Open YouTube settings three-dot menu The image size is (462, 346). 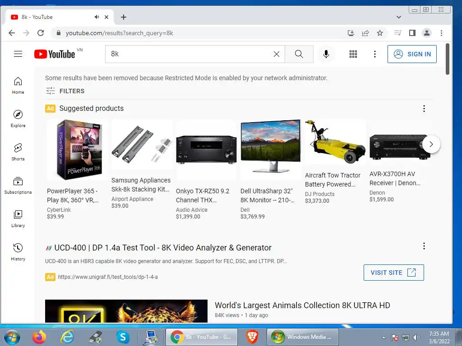[375, 54]
